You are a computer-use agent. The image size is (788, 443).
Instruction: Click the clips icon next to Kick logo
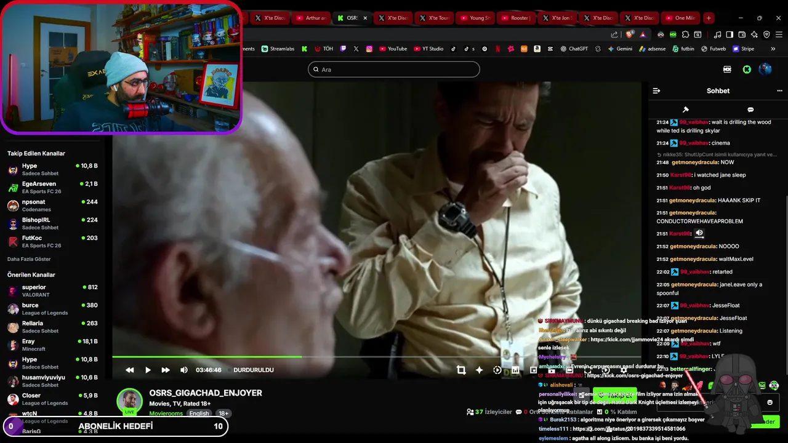[727, 70]
